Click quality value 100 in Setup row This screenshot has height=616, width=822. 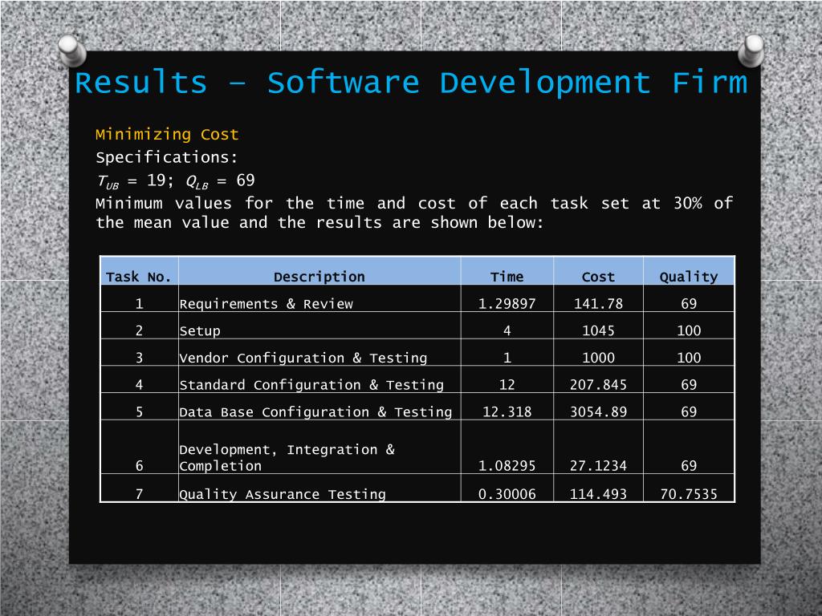[x=689, y=330]
